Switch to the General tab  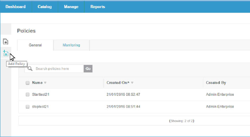(x=35, y=45)
